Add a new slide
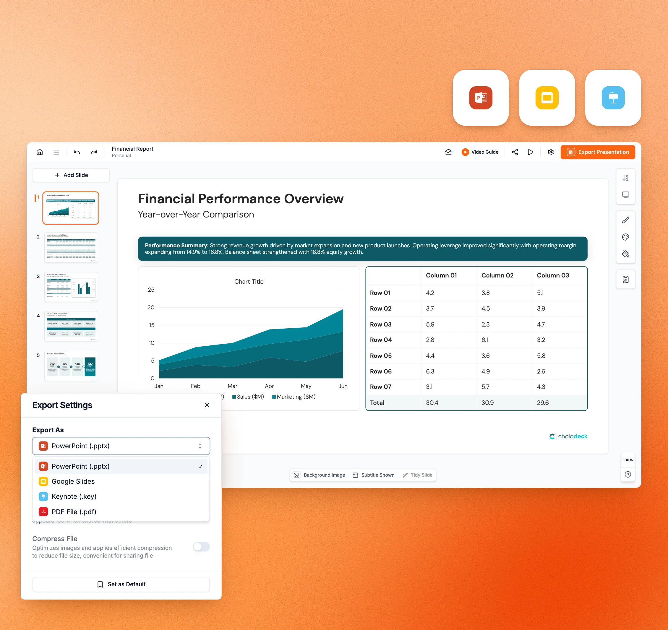This screenshot has height=630, width=668. tap(71, 175)
